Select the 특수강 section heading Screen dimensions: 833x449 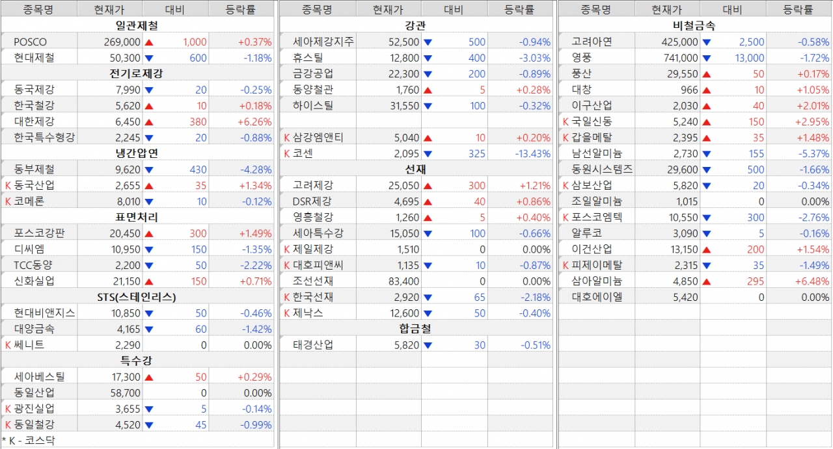[x=137, y=361]
